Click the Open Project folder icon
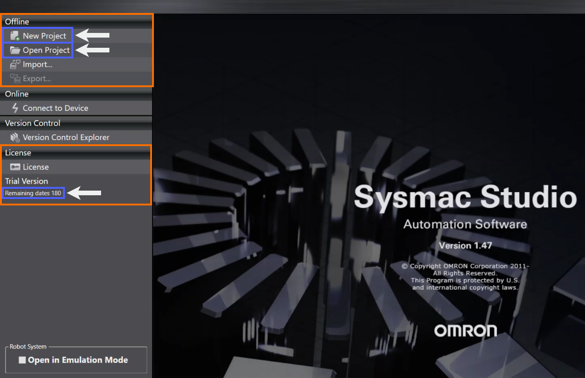Image resolution: width=585 pixels, height=378 pixels. coord(15,50)
